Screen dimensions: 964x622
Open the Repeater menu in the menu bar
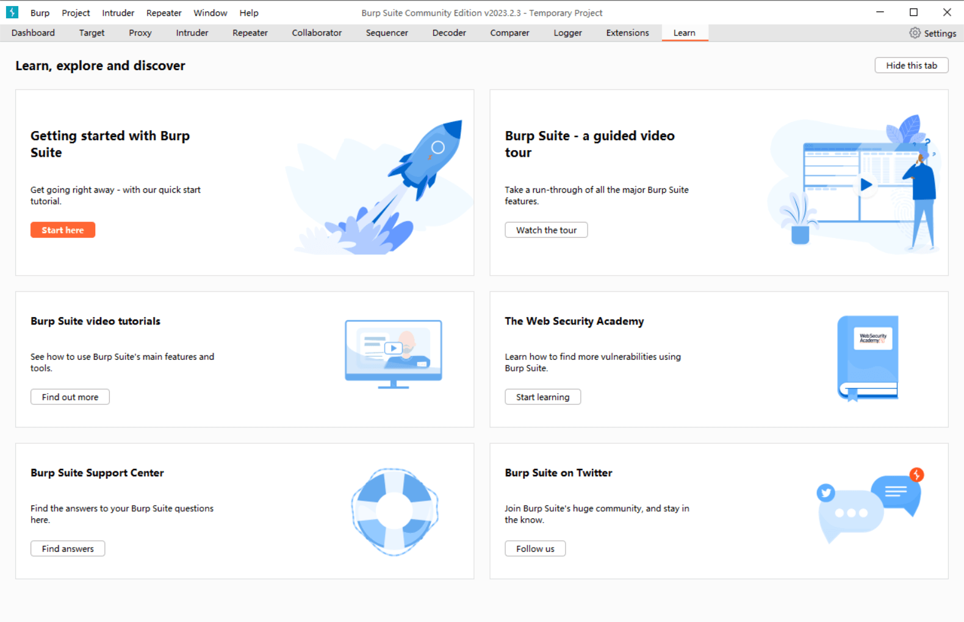click(x=164, y=13)
